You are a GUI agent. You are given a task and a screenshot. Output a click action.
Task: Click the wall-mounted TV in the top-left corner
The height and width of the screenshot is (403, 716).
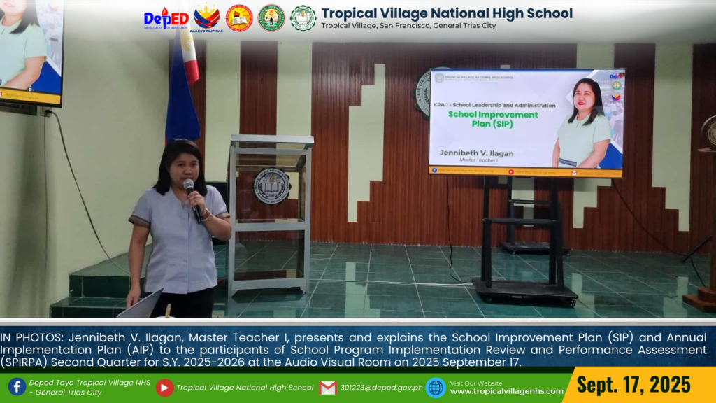click(31, 52)
